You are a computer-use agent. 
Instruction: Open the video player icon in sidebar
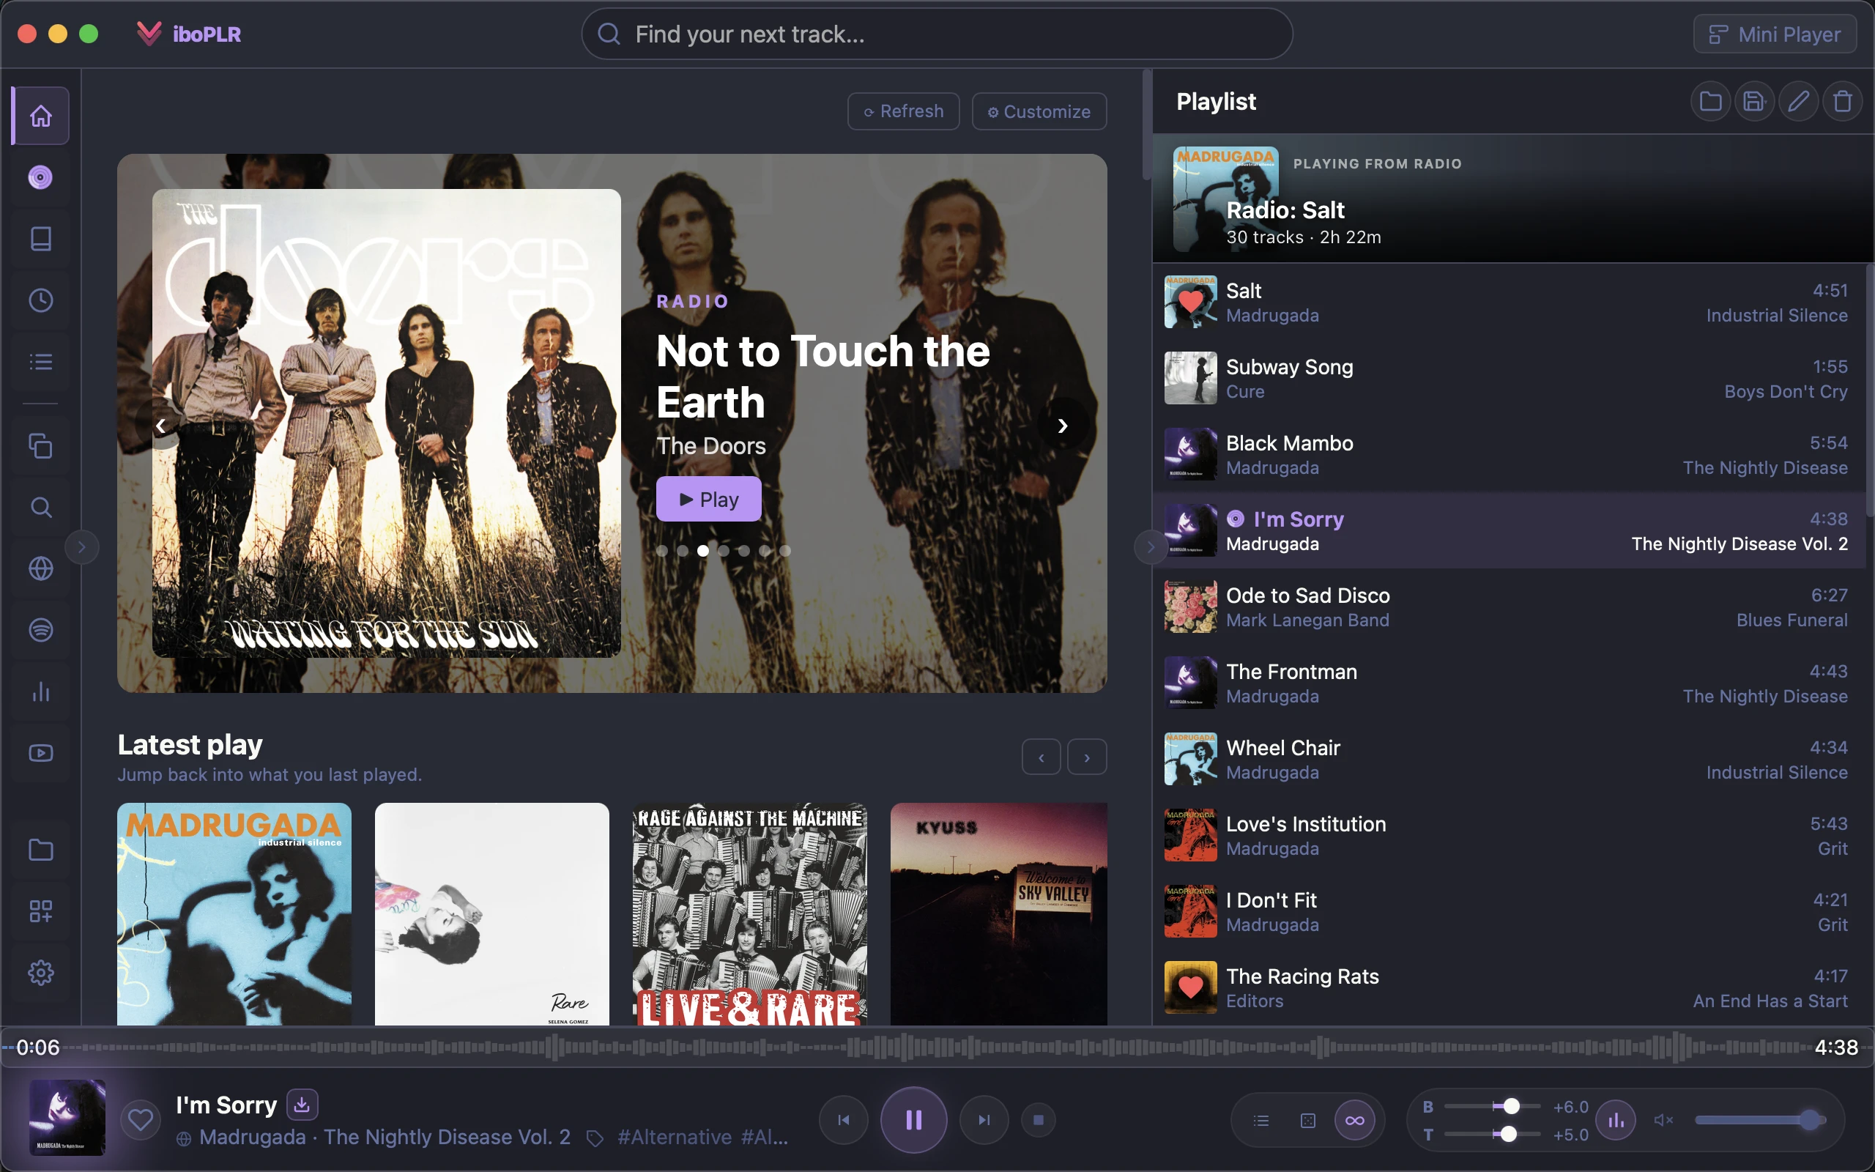41,753
